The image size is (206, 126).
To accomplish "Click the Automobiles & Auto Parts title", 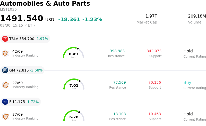I will pos(45,4).
